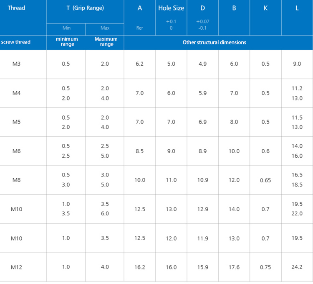Select the T (Grip Range) header
This screenshot has width=313, height=284.
[x=85, y=8]
